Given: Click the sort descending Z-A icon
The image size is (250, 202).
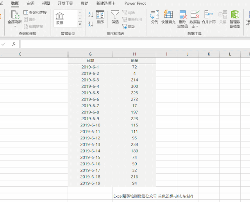Looking at the screenshot, I should click(x=91, y=23).
